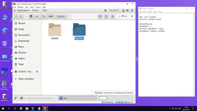The image size is (197, 111).
Task: Open VirtualBox File menu
Action: point(14,7)
